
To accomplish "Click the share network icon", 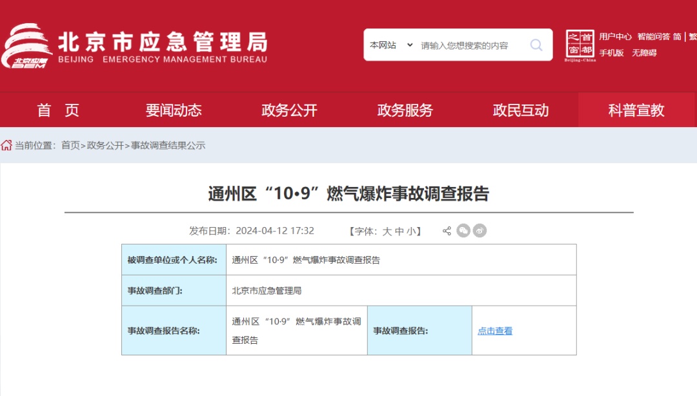I will tap(446, 230).
